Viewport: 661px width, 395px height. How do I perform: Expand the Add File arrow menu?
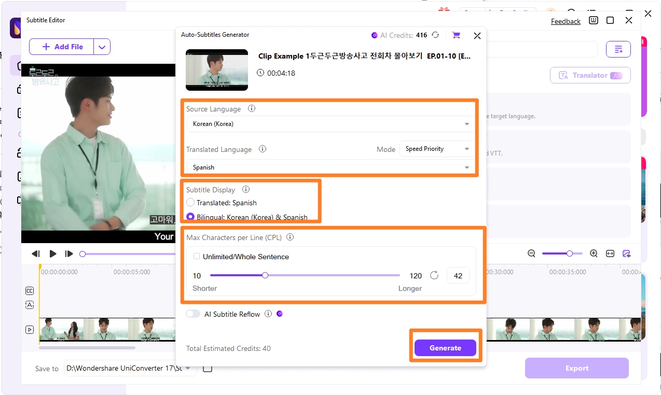pos(102,47)
